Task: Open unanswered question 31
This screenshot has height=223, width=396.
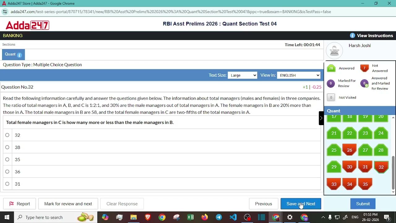Action: click(365, 167)
